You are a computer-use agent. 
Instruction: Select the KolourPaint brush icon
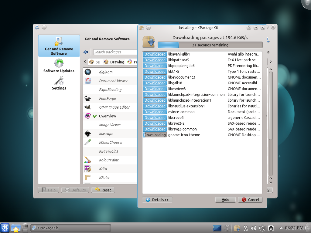(x=88, y=160)
